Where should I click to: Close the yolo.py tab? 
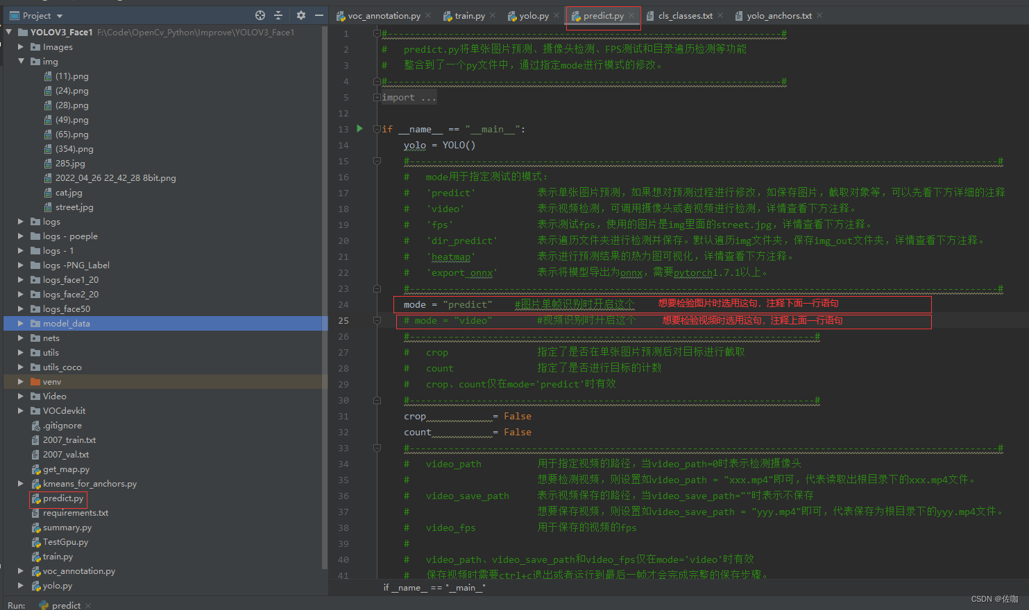pos(556,15)
